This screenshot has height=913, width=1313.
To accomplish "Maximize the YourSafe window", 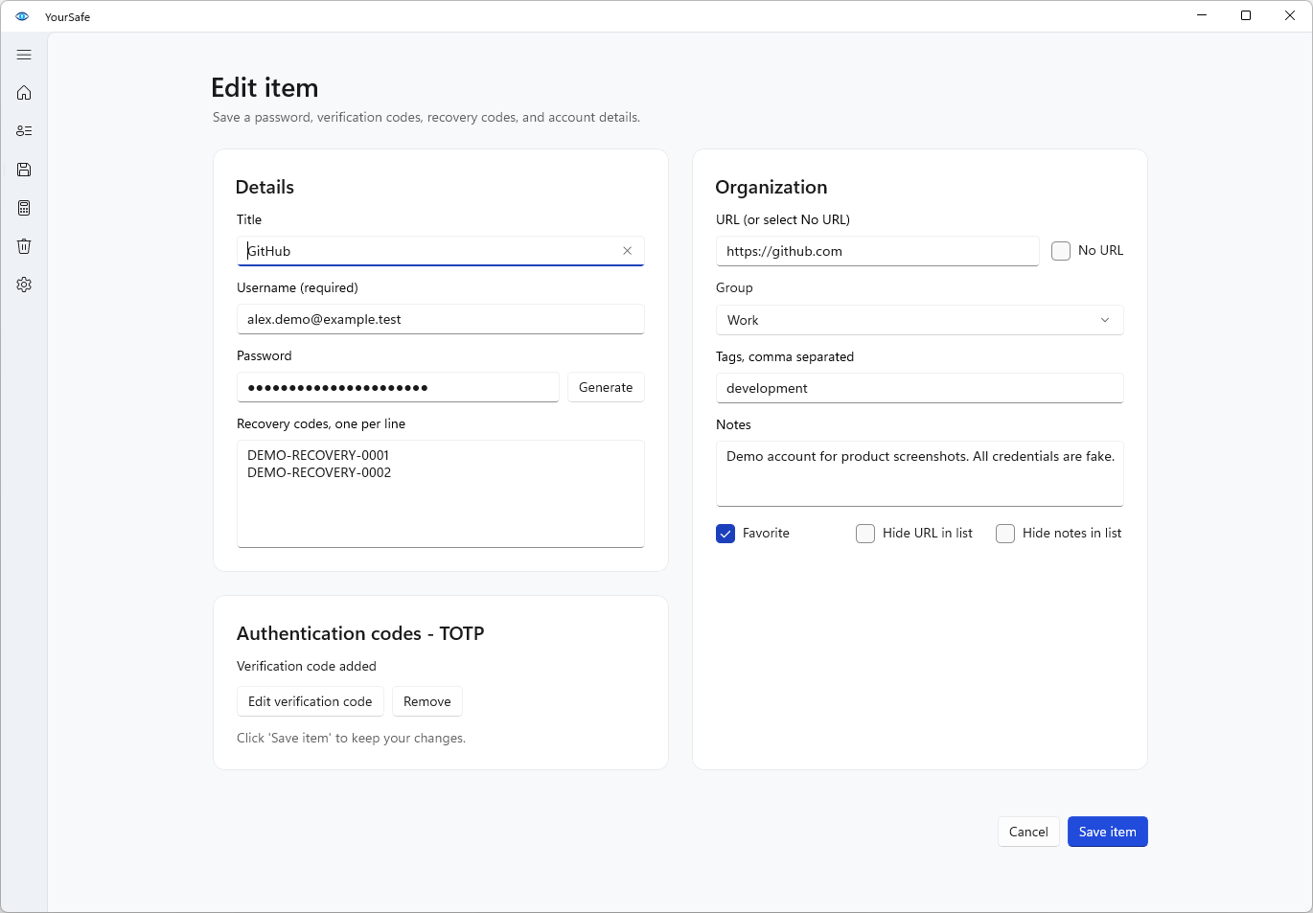I will pos(1246,15).
